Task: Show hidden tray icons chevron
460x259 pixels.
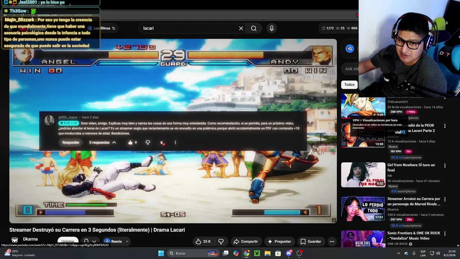Action: point(398,253)
